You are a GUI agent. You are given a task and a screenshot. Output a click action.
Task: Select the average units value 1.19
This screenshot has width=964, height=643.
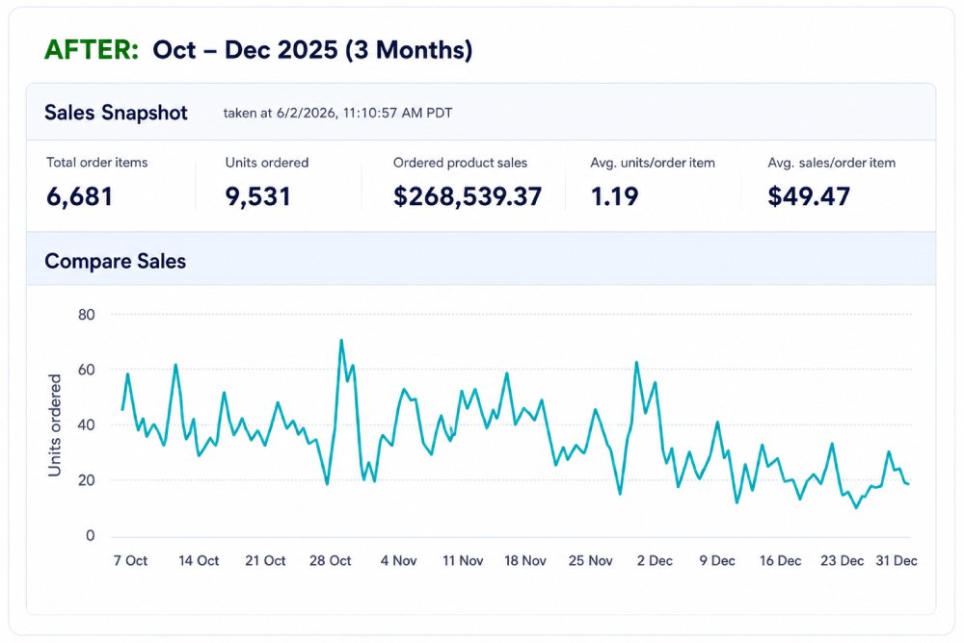[614, 196]
